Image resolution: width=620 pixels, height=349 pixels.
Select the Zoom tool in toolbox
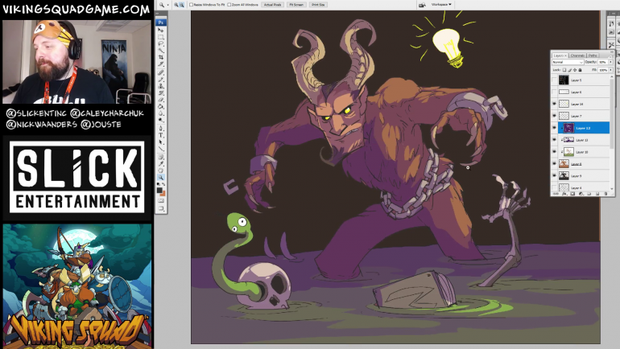click(x=161, y=178)
